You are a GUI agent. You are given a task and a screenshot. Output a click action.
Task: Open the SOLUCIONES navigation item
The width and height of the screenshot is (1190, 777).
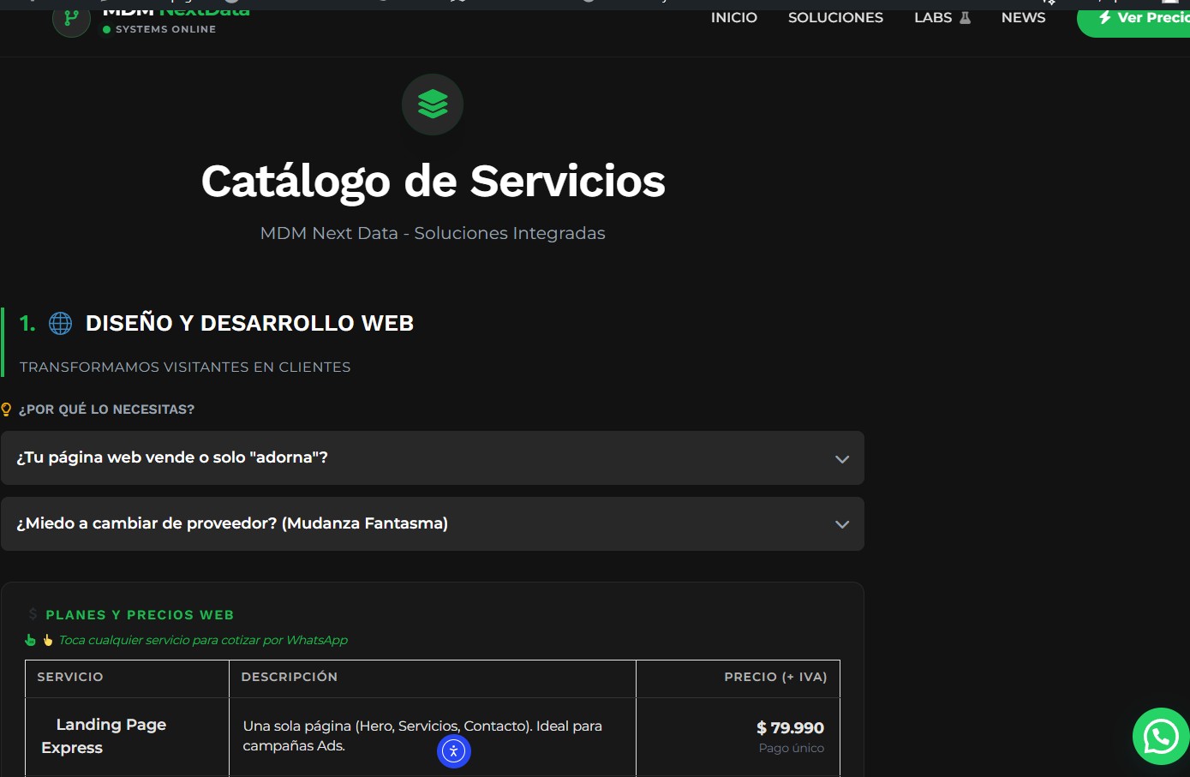[x=834, y=18]
